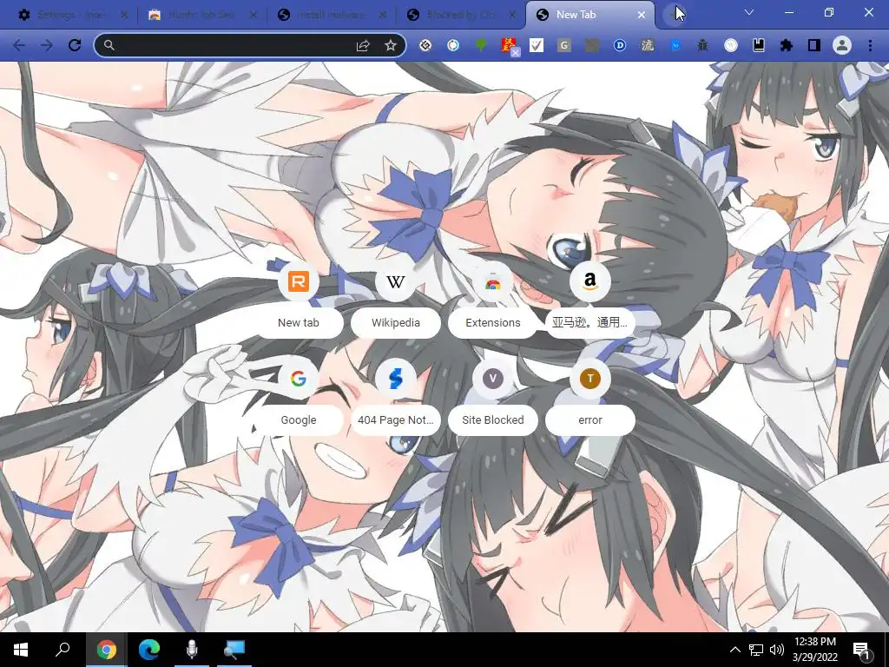Open a new tab with plus button

coord(673,15)
